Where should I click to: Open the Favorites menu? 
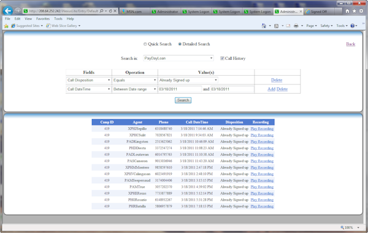click(x=43, y=19)
